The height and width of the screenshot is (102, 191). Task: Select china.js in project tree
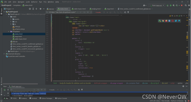pos(17,27)
